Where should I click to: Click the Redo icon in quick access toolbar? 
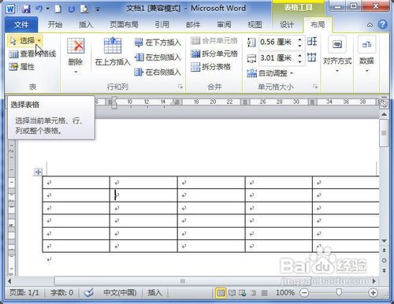click(72, 9)
